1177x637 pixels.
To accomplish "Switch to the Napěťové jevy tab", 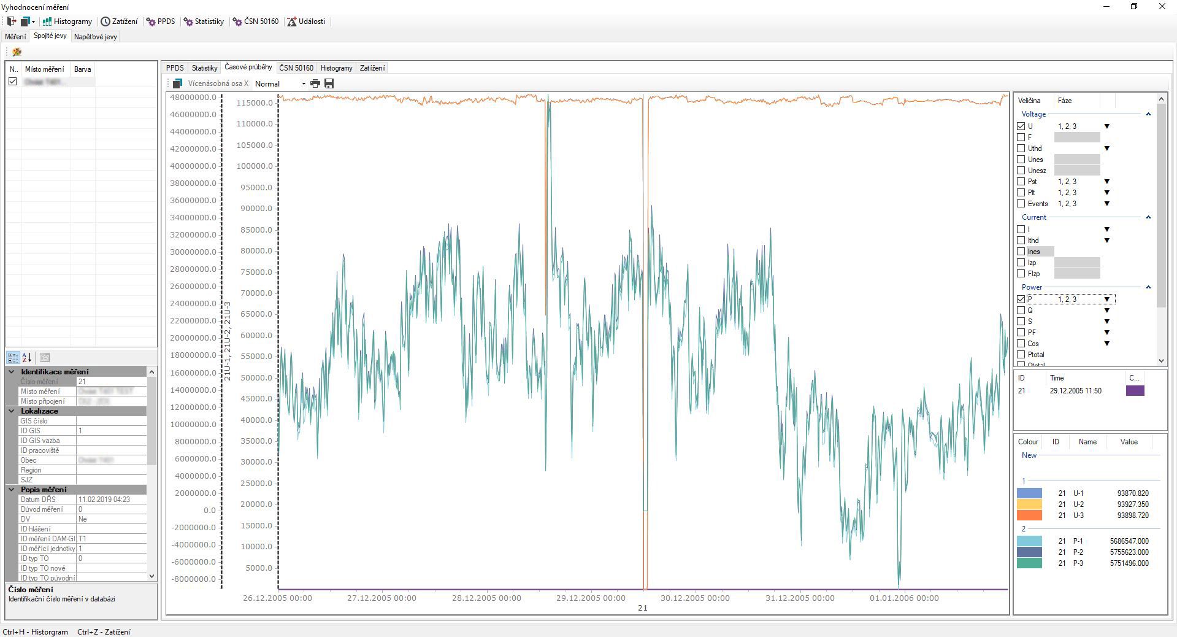I will tap(95, 37).
